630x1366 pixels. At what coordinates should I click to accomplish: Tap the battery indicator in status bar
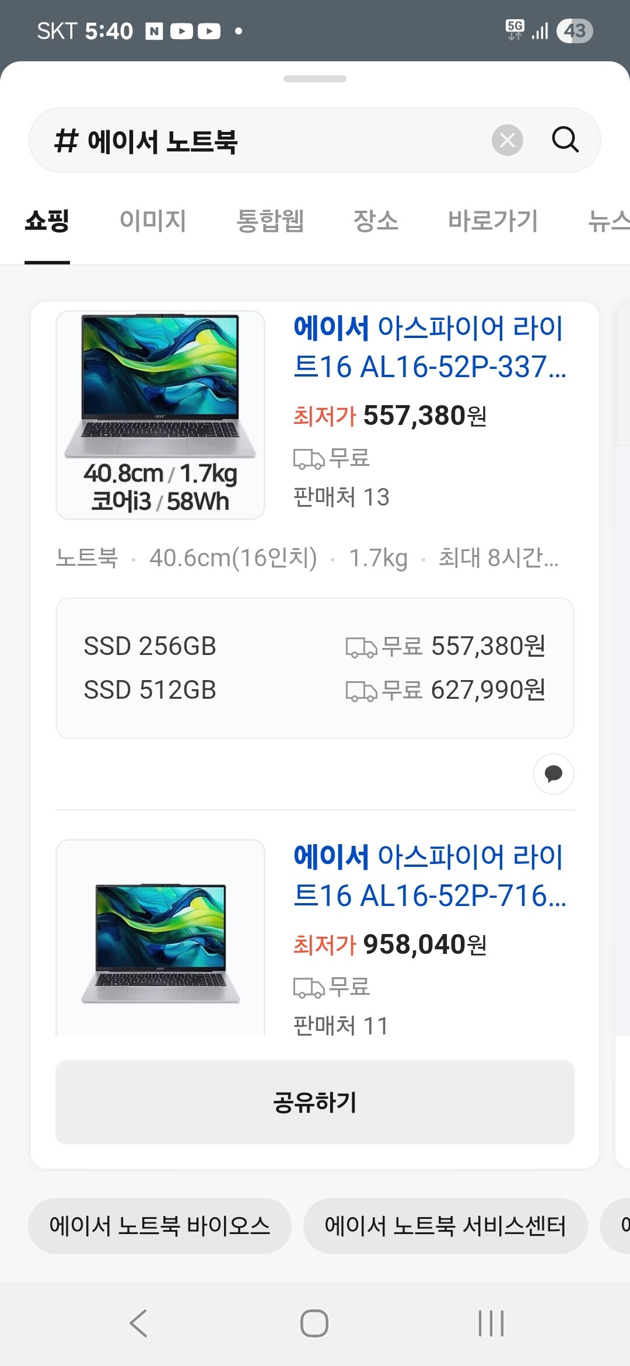574,31
